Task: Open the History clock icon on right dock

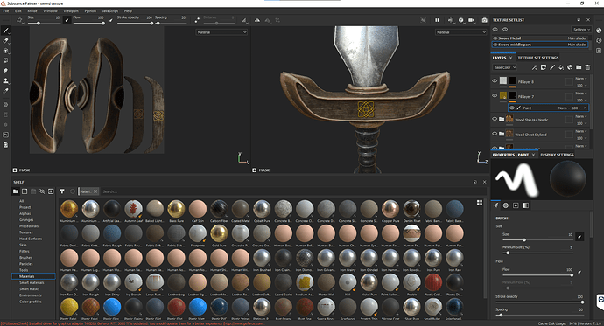Action: coord(599,41)
